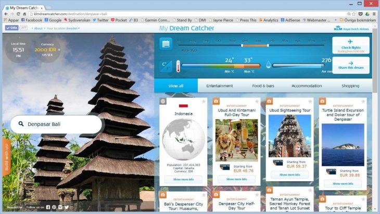The image size is (380, 214).
Task: Open the Instagram follow icon
Action: [x=60, y=207]
